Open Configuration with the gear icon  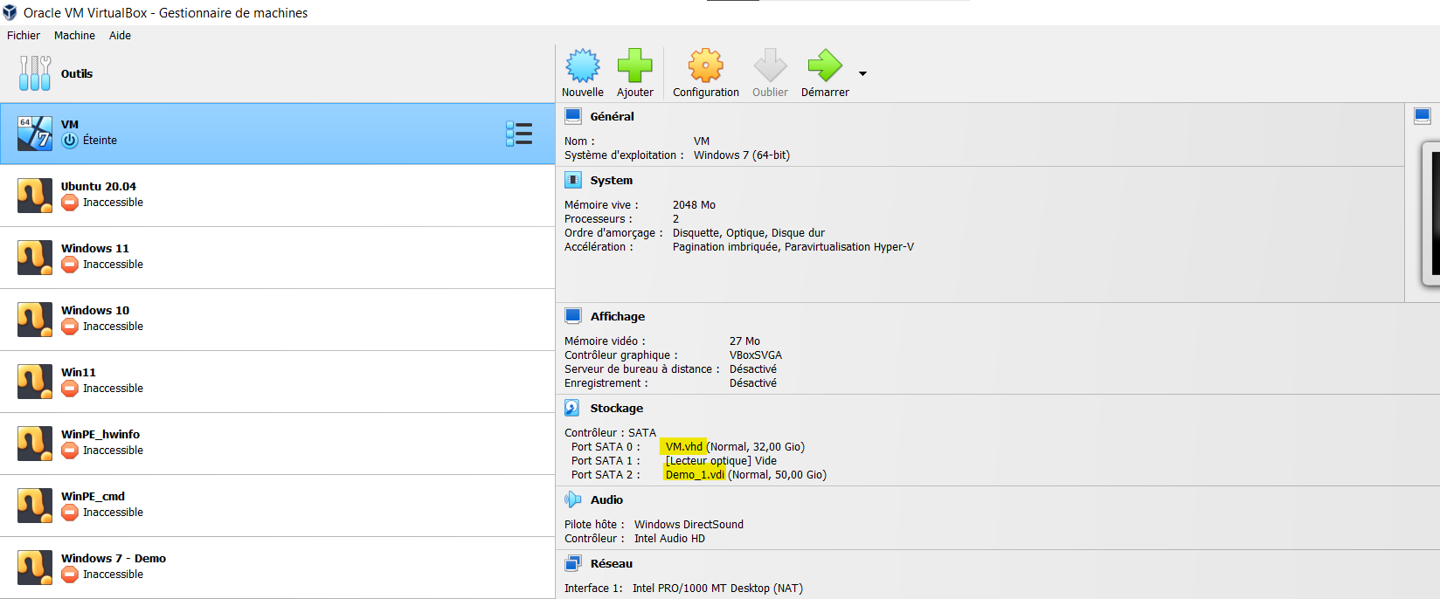click(x=705, y=66)
